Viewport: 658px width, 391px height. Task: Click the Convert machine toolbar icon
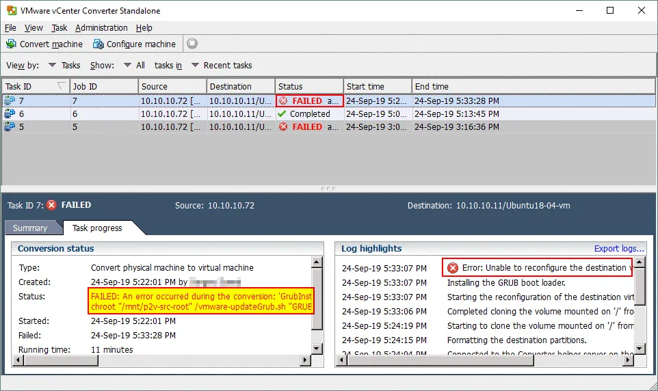click(11, 44)
